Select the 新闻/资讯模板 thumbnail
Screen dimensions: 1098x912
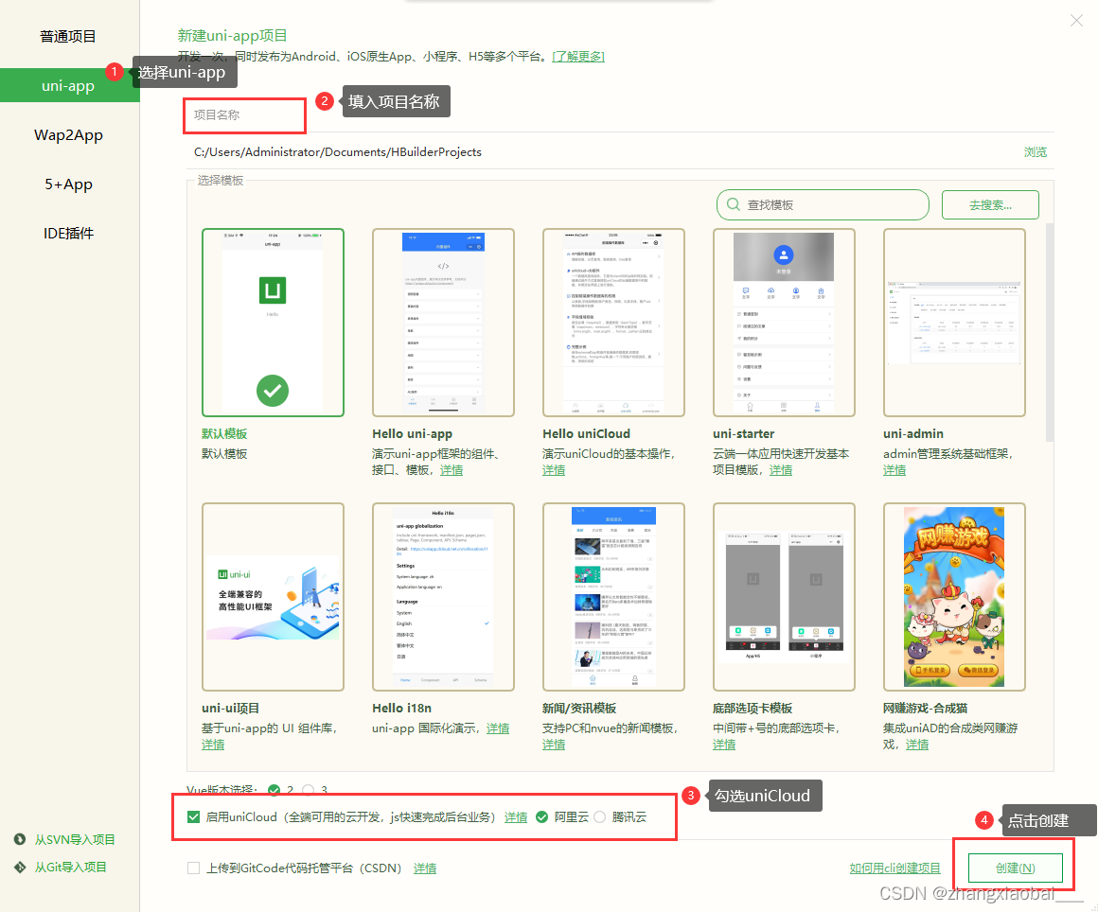(613, 596)
